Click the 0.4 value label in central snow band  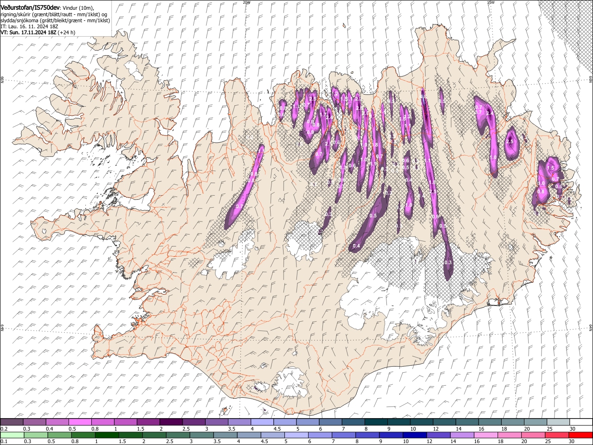(357, 246)
